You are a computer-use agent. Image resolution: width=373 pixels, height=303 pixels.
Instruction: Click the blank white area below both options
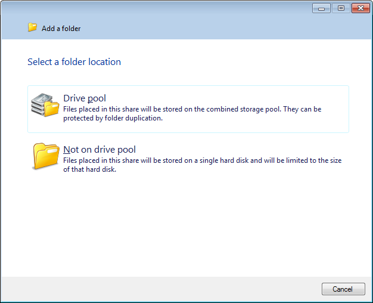click(186, 227)
